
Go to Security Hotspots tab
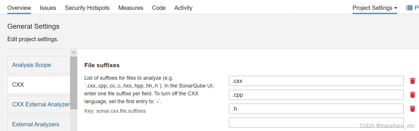(x=87, y=8)
